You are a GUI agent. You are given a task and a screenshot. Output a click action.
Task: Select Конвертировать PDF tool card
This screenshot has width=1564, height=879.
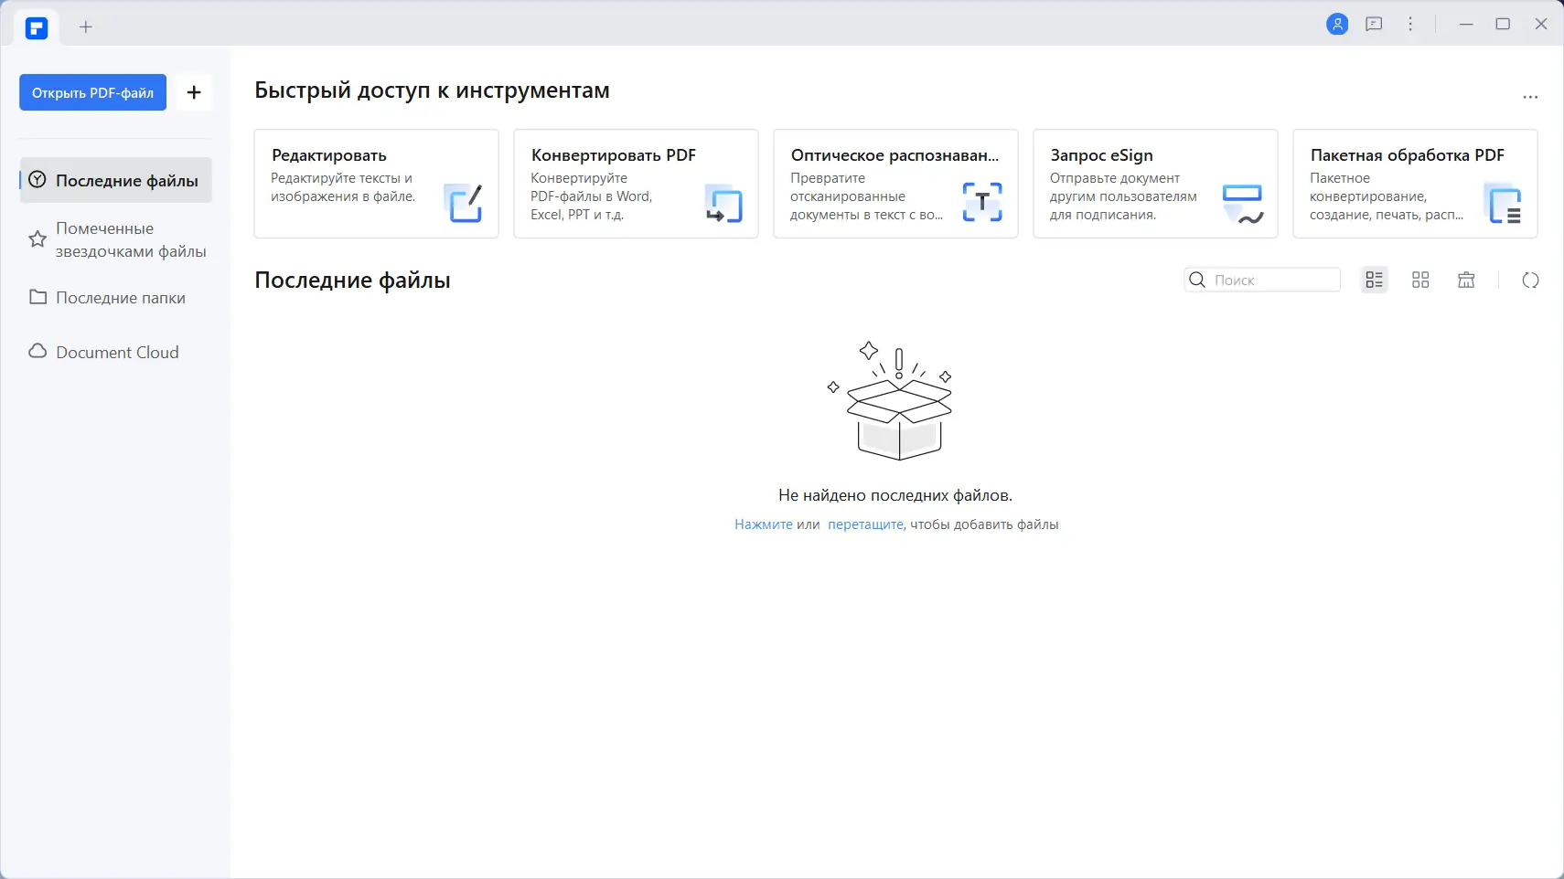tap(636, 183)
